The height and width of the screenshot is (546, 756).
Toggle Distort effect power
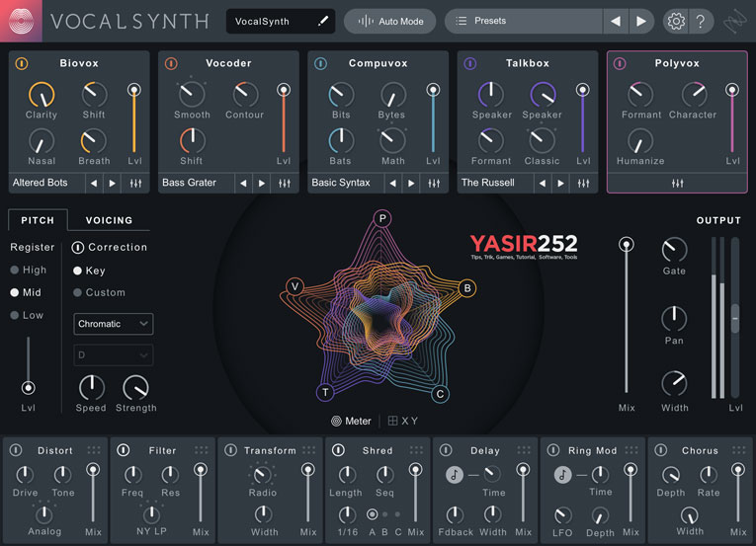pos(16,450)
